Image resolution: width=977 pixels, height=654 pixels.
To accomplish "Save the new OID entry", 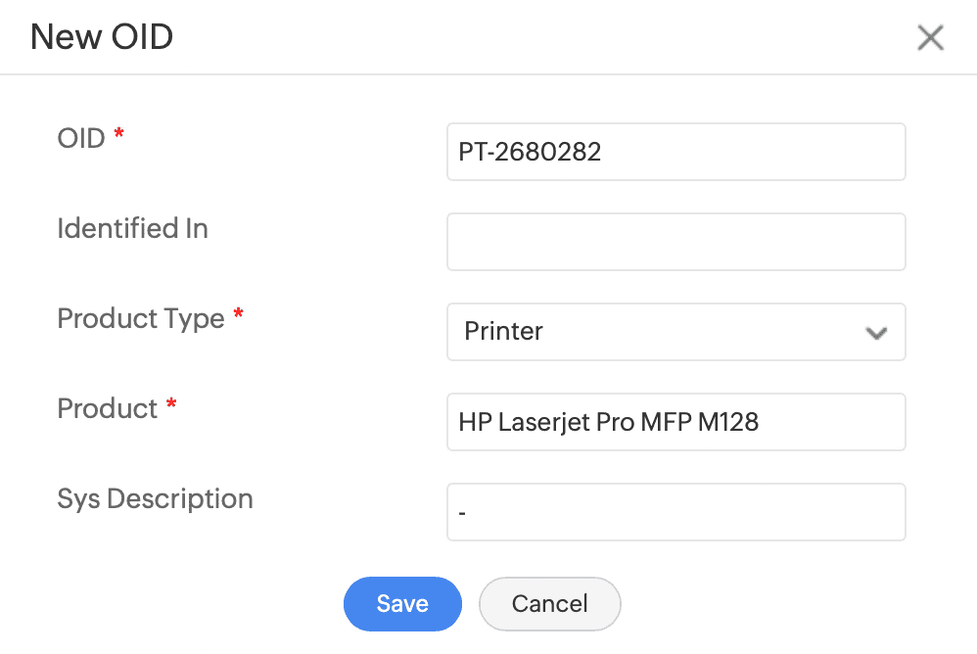I will 402,604.
